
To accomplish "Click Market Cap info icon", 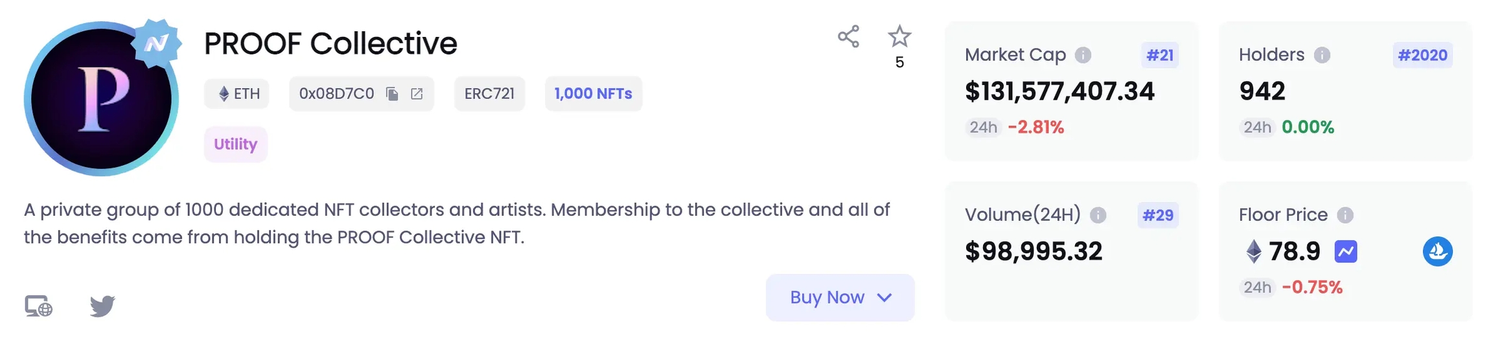I will [1083, 55].
